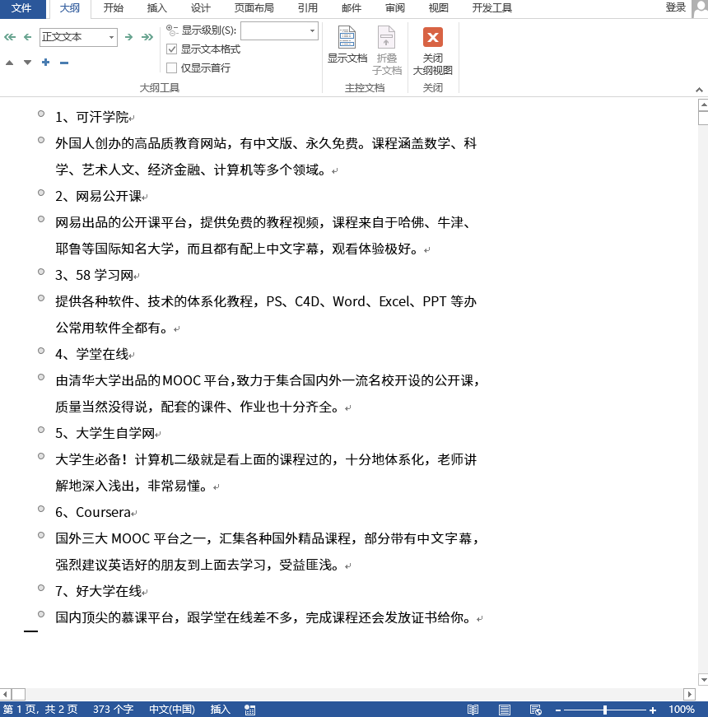708x717 pixels.
Task: Enable 仅显示首行 option
Action: pos(170,67)
